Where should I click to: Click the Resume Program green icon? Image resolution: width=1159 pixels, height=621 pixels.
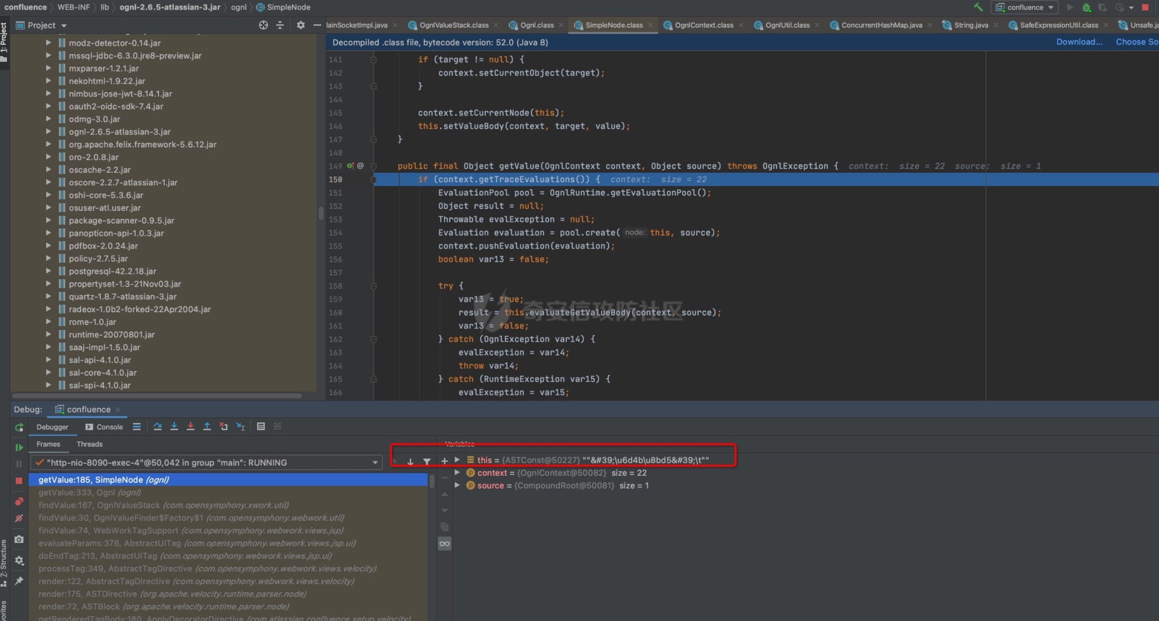(x=19, y=448)
